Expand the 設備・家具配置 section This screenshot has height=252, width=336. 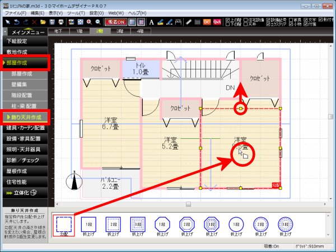25,139
